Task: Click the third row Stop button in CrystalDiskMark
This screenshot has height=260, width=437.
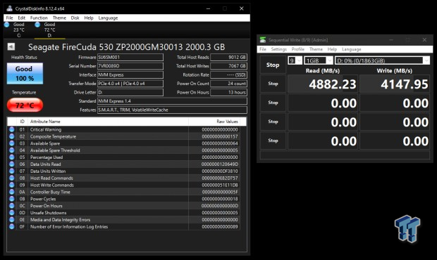Action: pos(273,122)
